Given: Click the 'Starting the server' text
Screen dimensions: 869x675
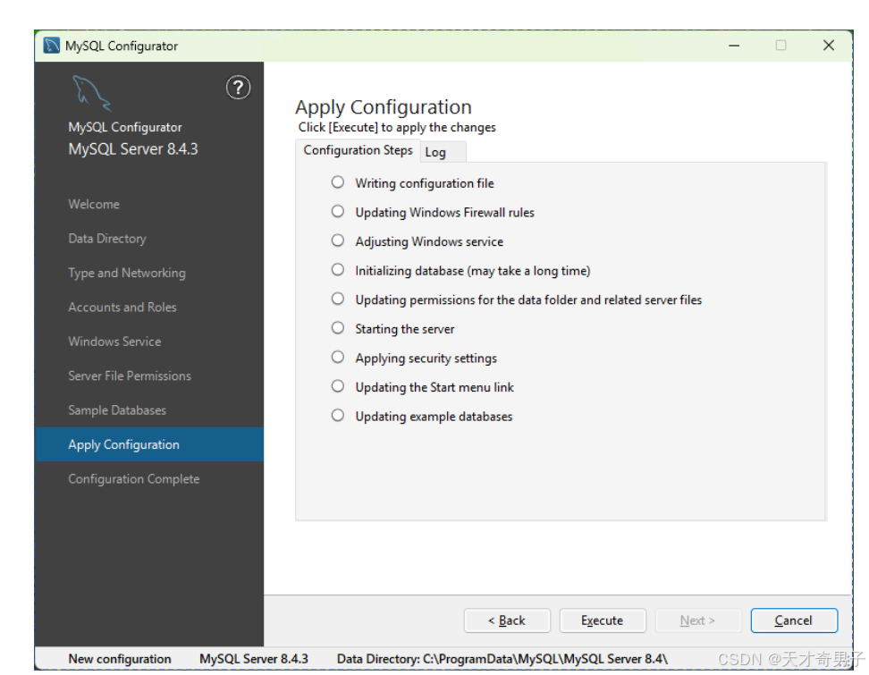Looking at the screenshot, I should (405, 329).
